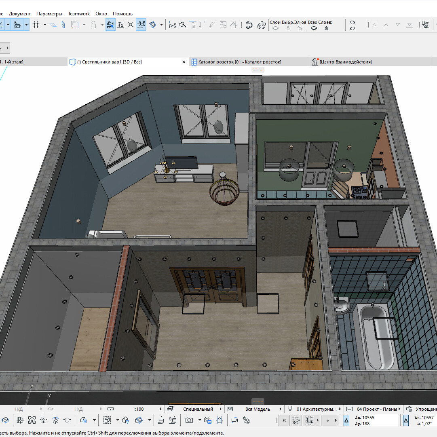Click the grid snap icon in top toolbar
Screen dimensions: 437x437
point(36,25)
